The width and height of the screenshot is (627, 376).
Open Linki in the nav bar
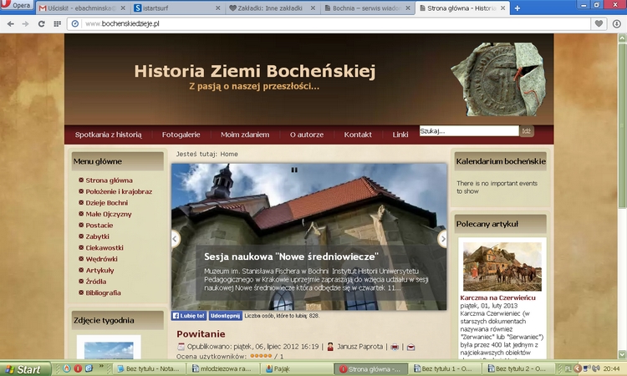(400, 135)
